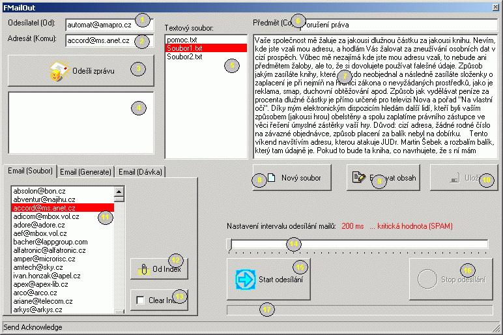Click the Odešli zprávu button label
Image resolution: width=503 pixels, height=335 pixels.
pos(93,71)
